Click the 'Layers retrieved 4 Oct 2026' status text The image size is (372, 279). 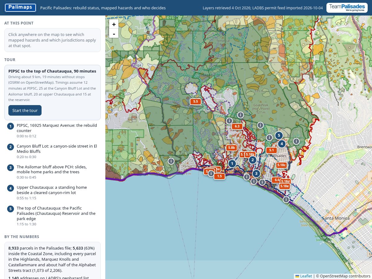tap(263, 8)
